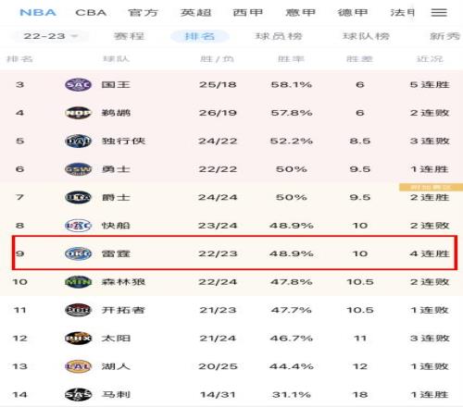Click team name 爵士
This screenshot has height=407, width=463.
116,197
